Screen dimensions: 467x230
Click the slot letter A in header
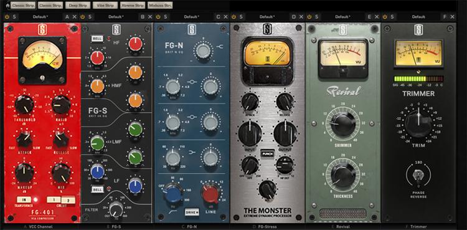click(67, 17)
